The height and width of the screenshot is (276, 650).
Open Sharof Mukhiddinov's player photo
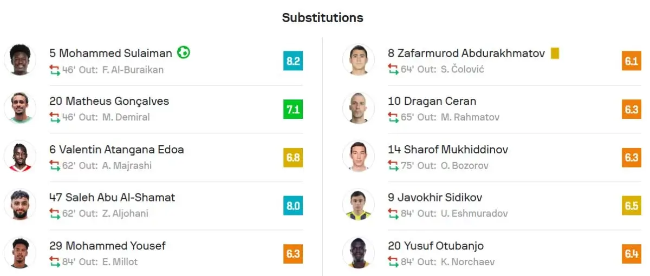coord(359,156)
